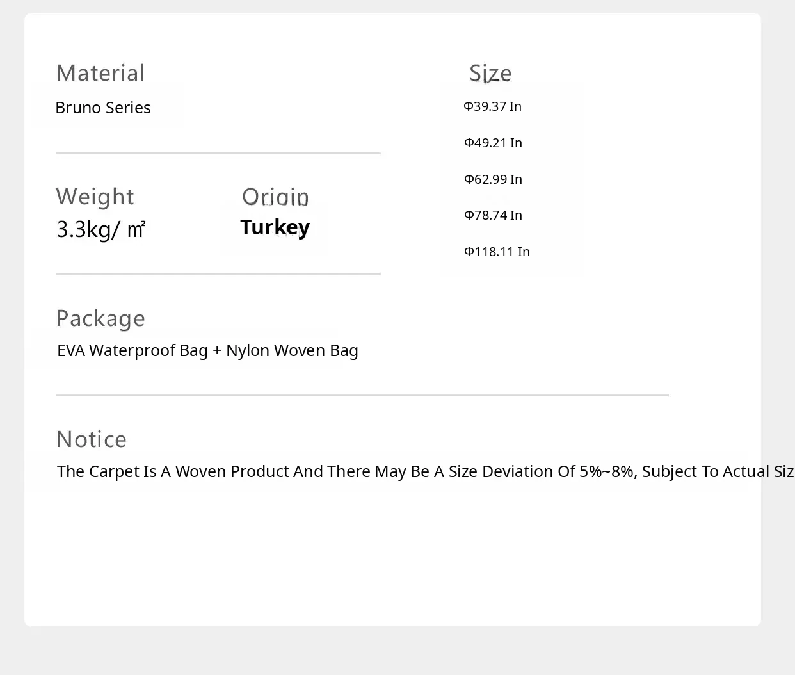795x675 pixels.
Task: Click the Notice heading
Action: 92,439
